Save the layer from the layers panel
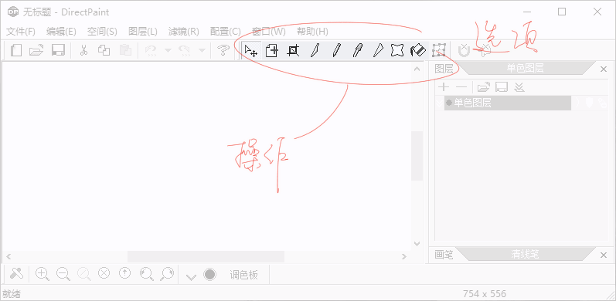 coord(502,87)
